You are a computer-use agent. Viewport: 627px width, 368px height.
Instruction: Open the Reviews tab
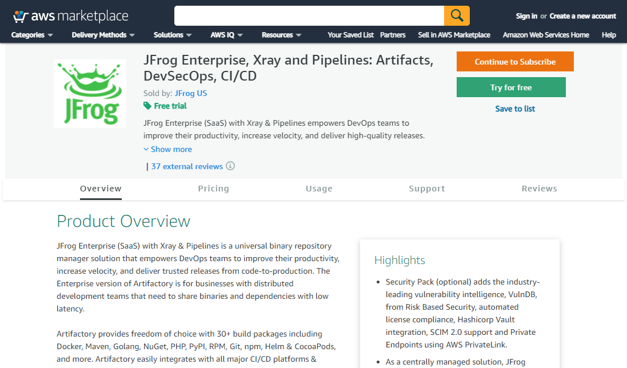pyautogui.click(x=539, y=189)
